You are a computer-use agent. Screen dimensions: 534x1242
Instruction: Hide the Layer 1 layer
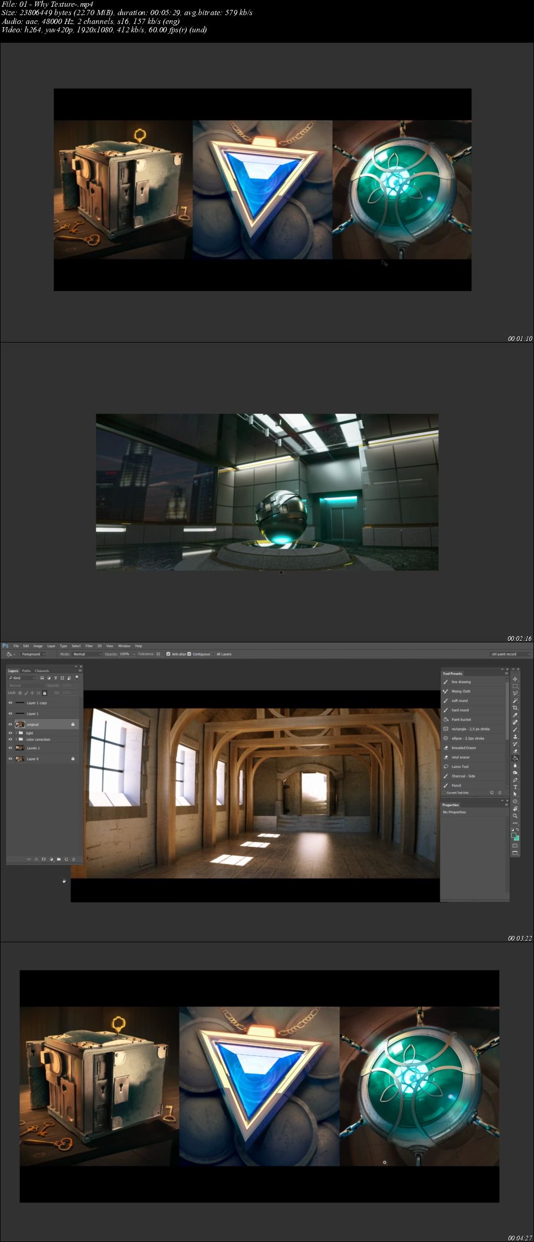coord(10,714)
